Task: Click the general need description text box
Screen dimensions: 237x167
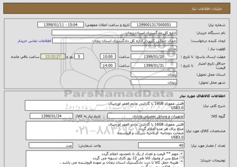Action: pyautogui.click(x=105, y=105)
